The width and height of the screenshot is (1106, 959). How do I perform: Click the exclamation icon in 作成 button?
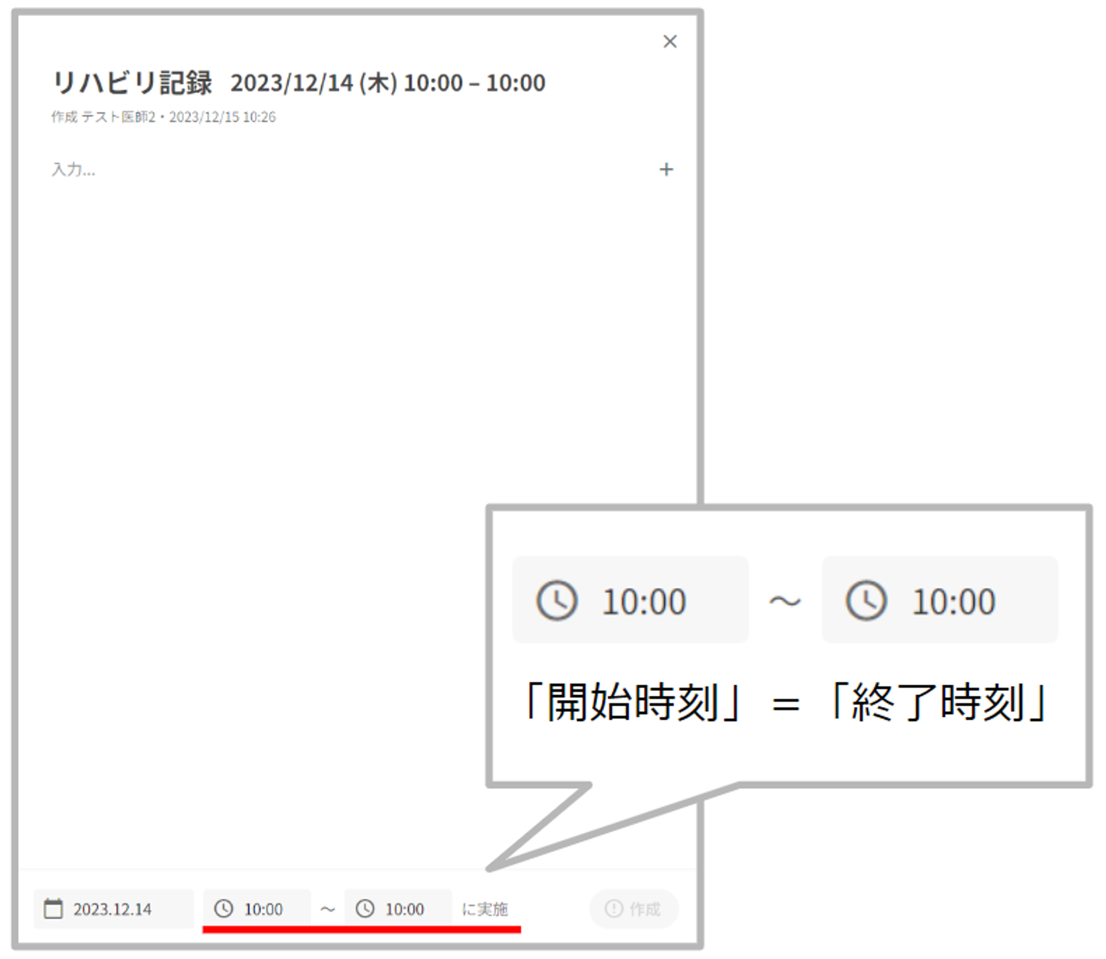614,909
